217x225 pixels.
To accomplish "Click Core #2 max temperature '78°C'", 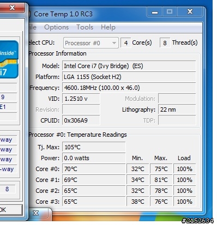I will (x=161, y=191).
